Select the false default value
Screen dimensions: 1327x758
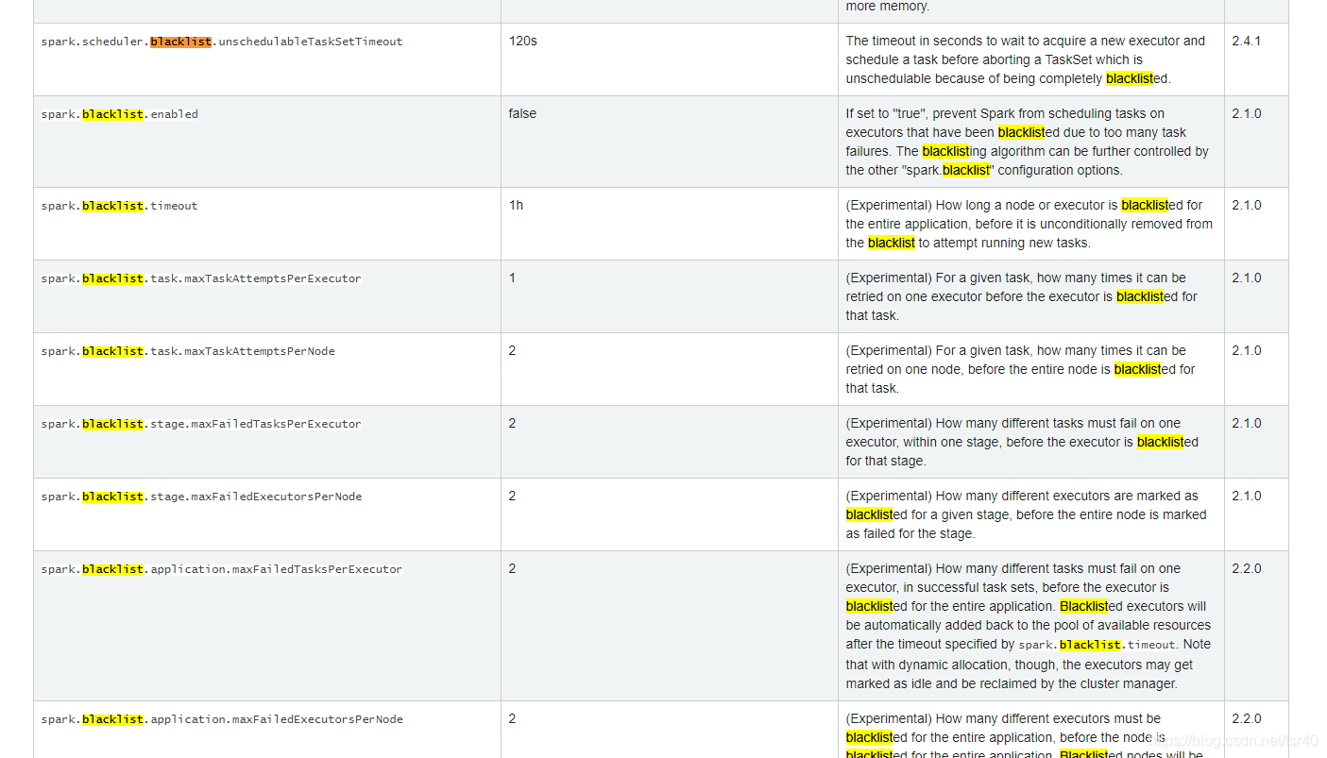[522, 113]
